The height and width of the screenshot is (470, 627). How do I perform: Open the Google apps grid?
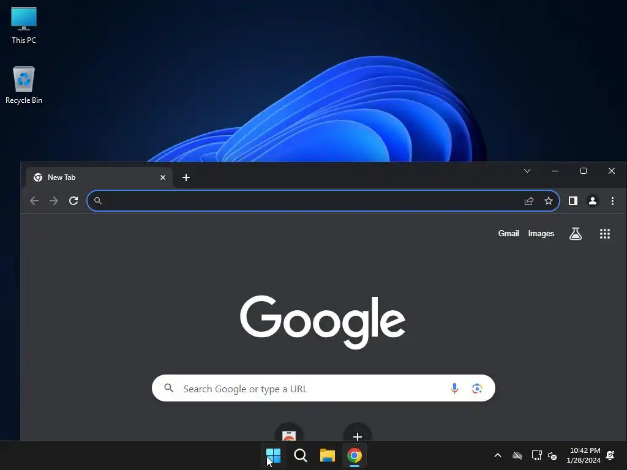(x=605, y=233)
